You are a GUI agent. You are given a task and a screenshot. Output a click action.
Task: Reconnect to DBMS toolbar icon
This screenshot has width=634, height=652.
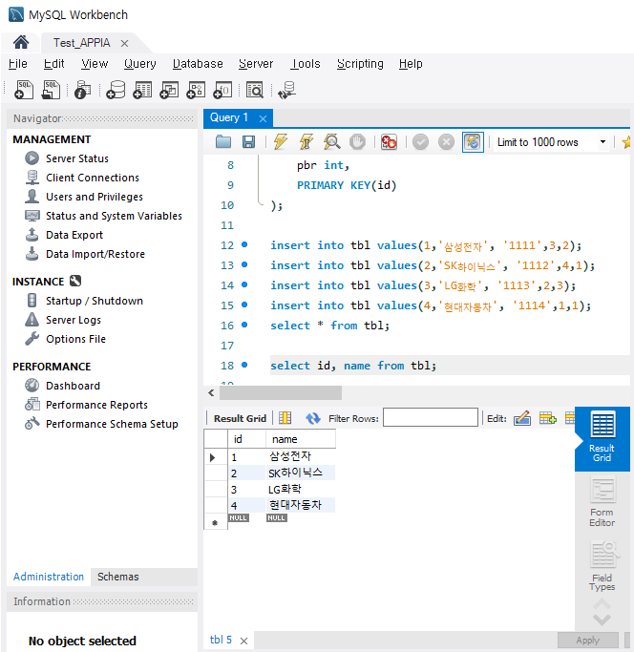point(287,90)
